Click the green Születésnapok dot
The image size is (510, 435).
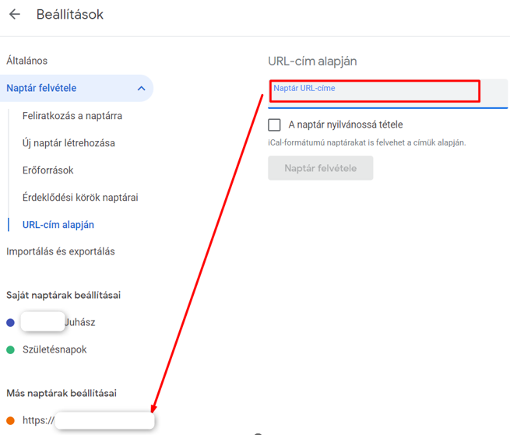(x=10, y=350)
